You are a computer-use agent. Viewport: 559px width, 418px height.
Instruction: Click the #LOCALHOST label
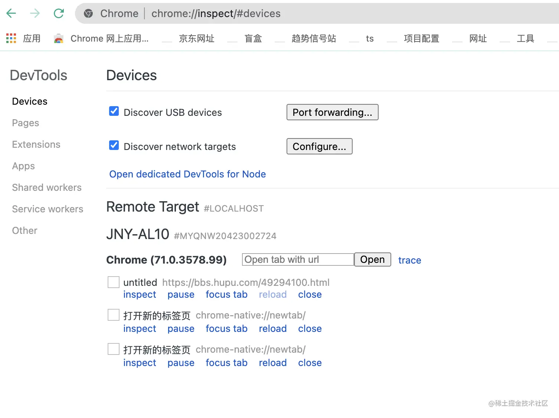pyautogui.click(x=234, y=209)
